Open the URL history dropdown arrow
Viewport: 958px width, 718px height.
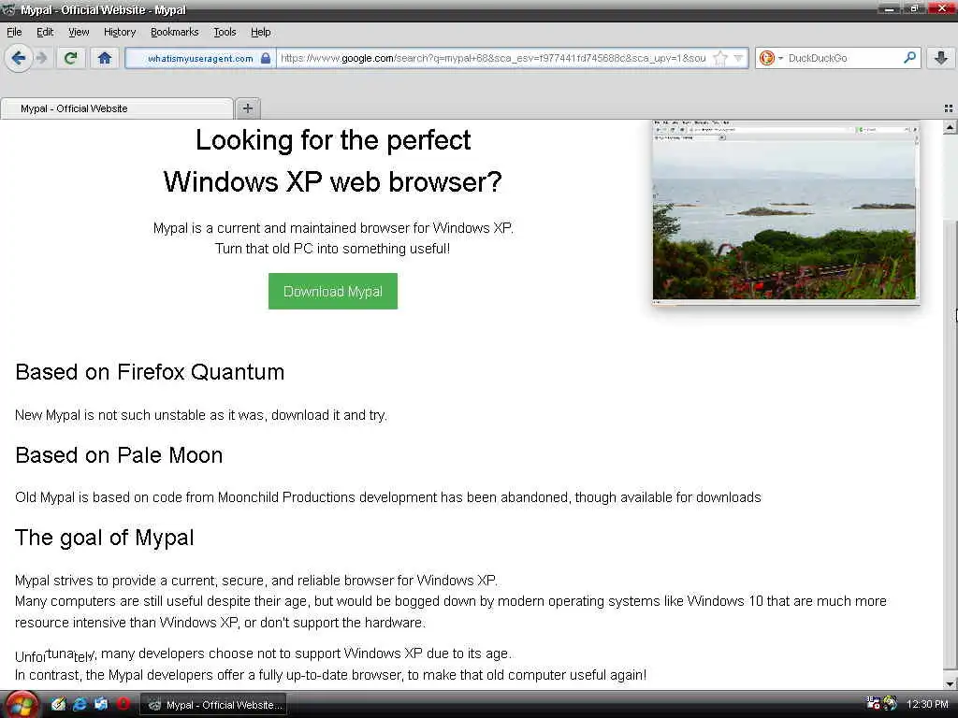click(739, 58)
